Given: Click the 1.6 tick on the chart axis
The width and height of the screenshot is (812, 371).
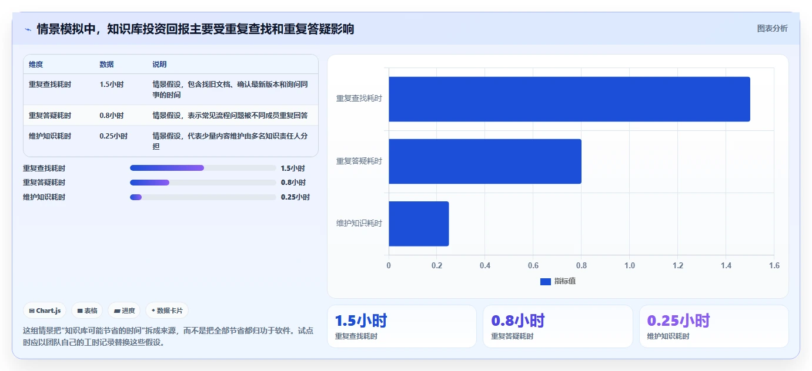Looking at the screenshot, I should click(x=774, y=265).
